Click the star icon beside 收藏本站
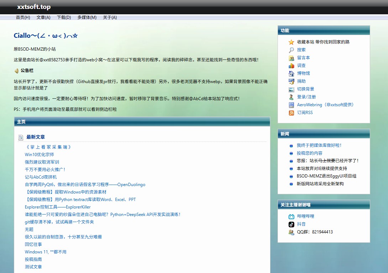The image size is (388, 273). click(291, 42)
